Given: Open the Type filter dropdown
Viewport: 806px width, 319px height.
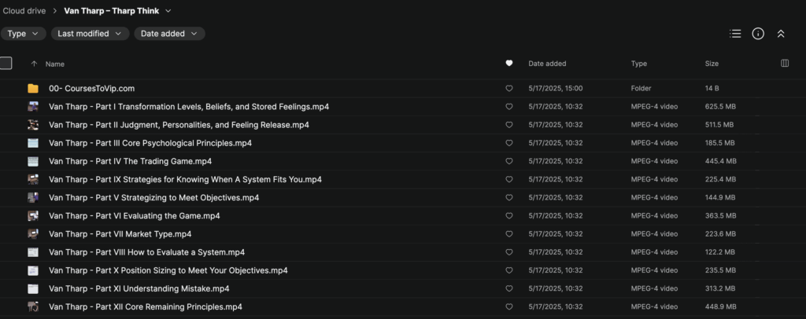Looking at the screenshot, I should click(23, 34).
